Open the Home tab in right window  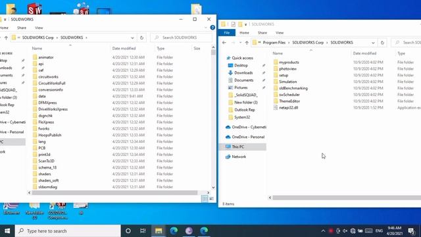[244, 33]
